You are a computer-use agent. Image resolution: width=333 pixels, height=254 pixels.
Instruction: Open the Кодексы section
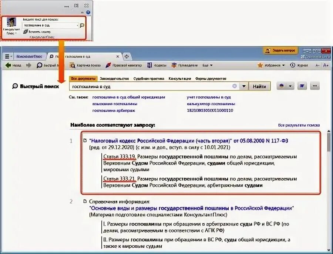(x=157, y=65)
